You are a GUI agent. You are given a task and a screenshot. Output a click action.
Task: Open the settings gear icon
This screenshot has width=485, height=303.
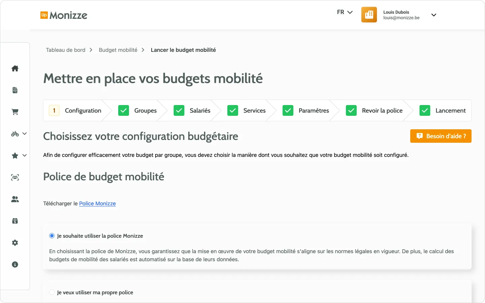point(15,243)
